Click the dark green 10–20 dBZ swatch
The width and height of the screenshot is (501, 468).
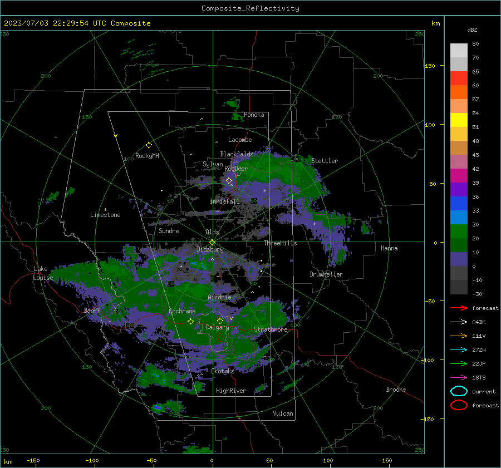(459, 245)
